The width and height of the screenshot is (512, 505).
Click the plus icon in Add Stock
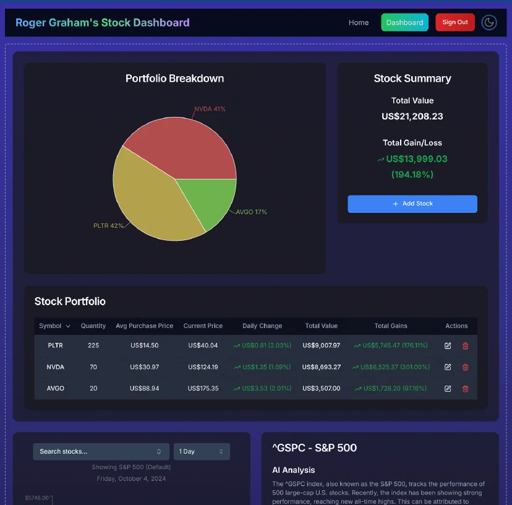(x=395, y=204)
